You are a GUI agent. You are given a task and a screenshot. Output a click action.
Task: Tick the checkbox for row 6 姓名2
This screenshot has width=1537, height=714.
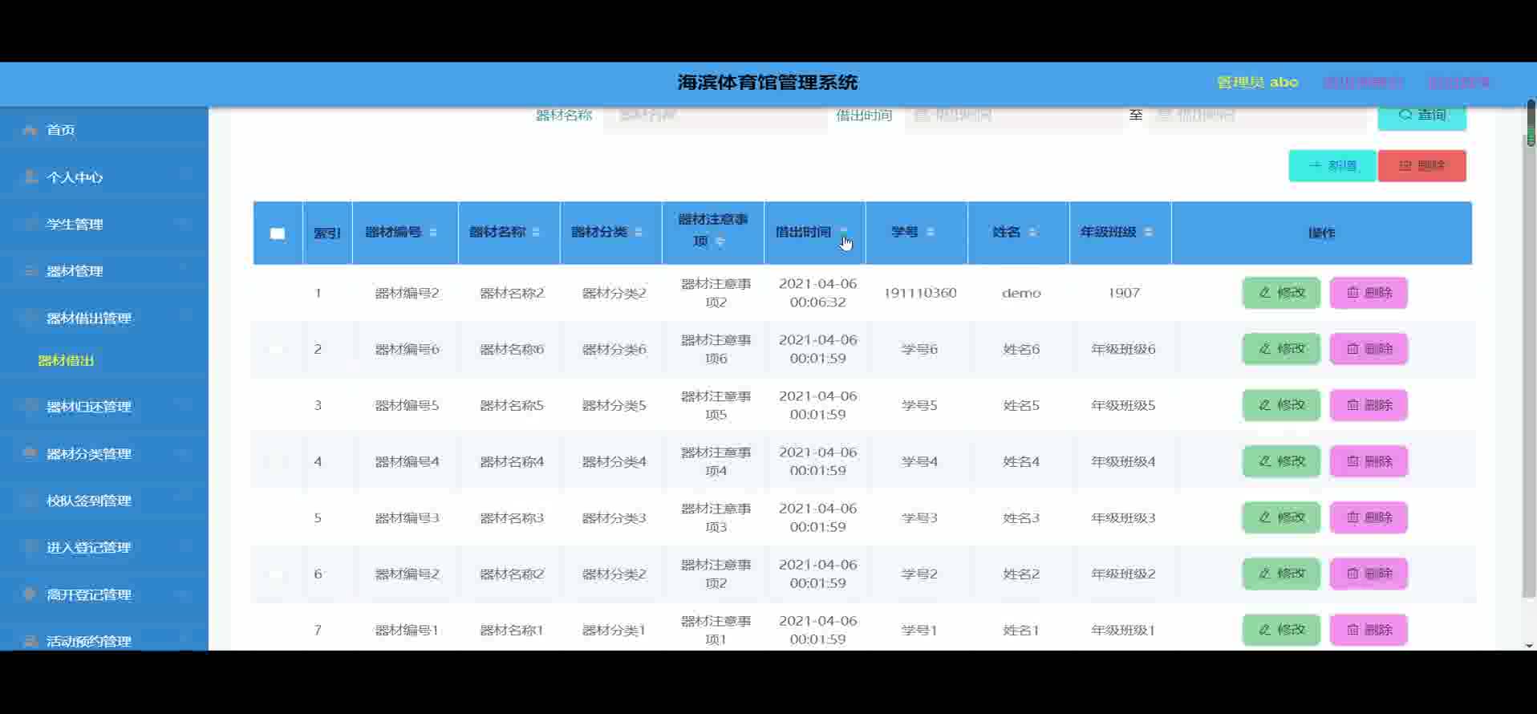[x=278, y=574]
